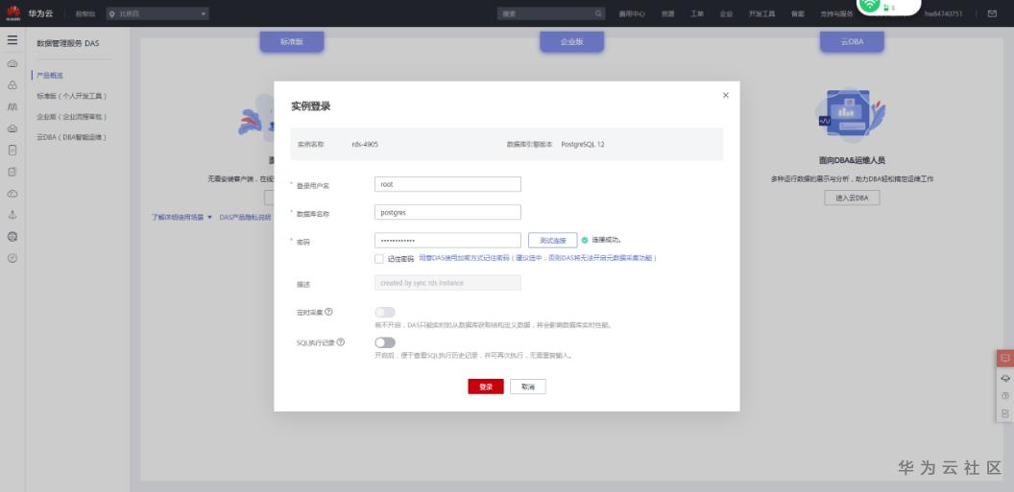This screenshot has height=492, width=1014.
Task: Open 资源 in top navigation
Action: click(668, 13)
